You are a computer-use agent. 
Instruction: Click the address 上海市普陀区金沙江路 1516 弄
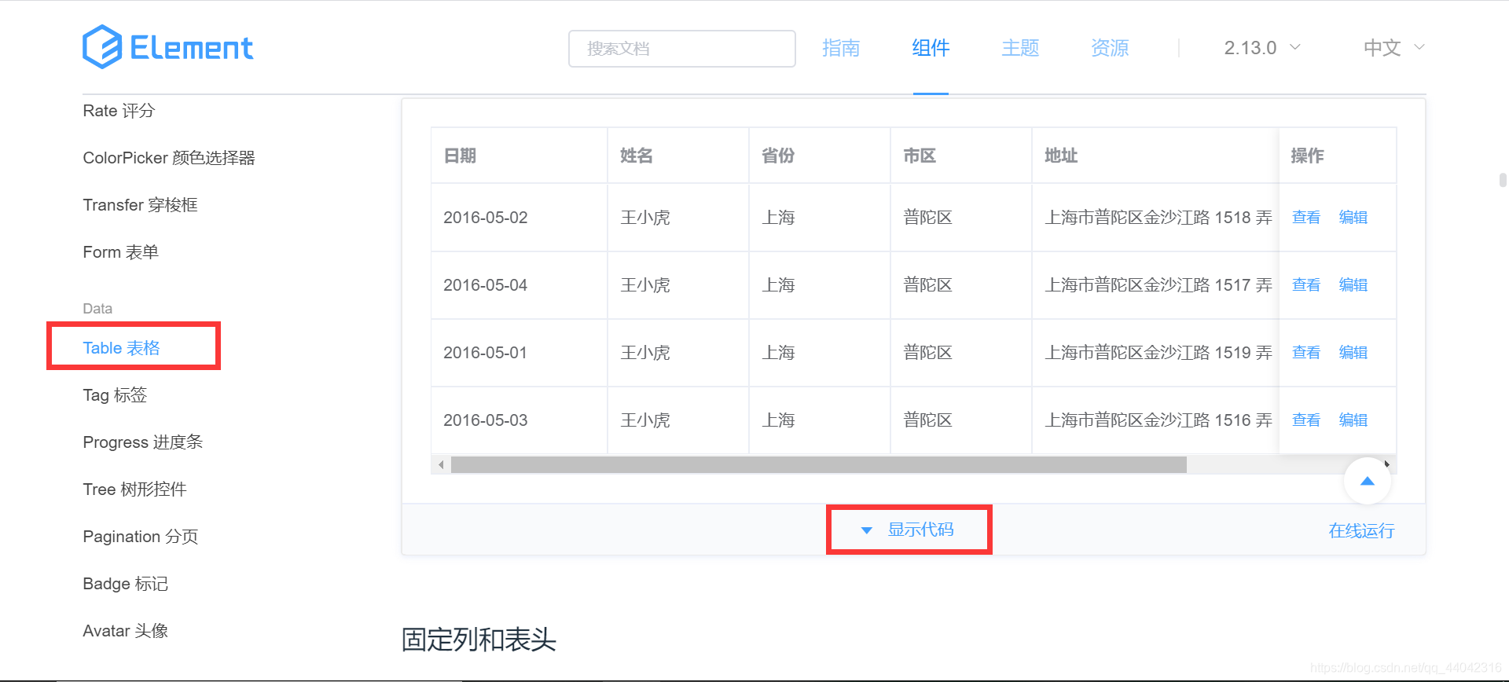tap(1158, 420)
